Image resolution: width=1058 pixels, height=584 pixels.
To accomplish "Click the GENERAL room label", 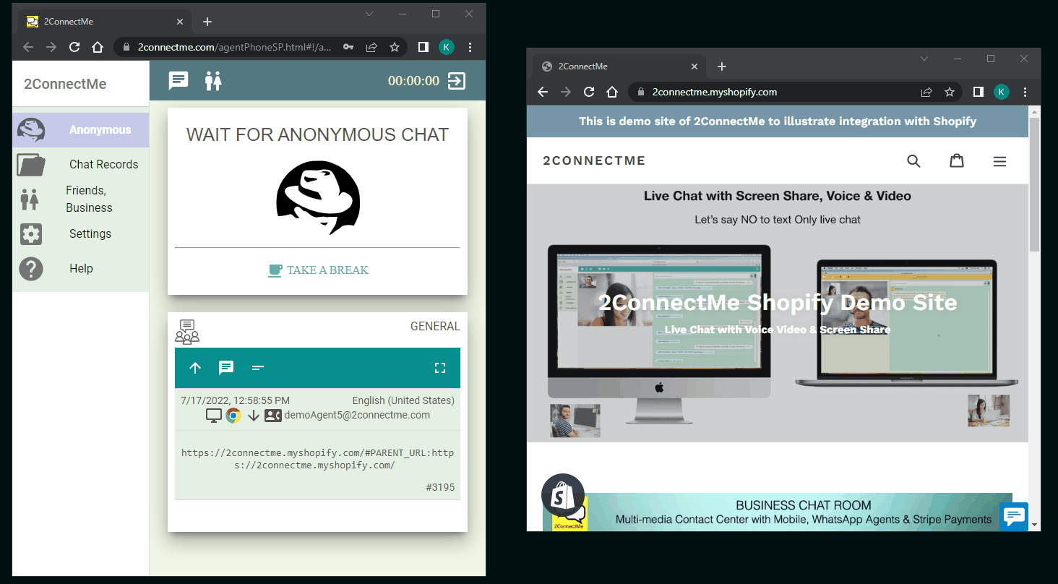I will (x=435, y=327).
